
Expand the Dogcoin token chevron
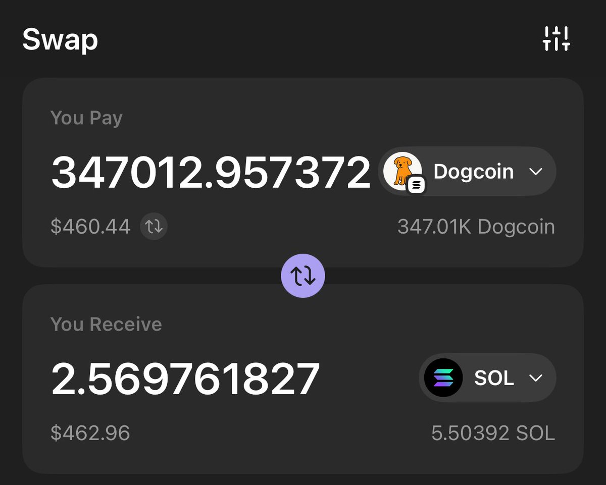tap(535, 172)
